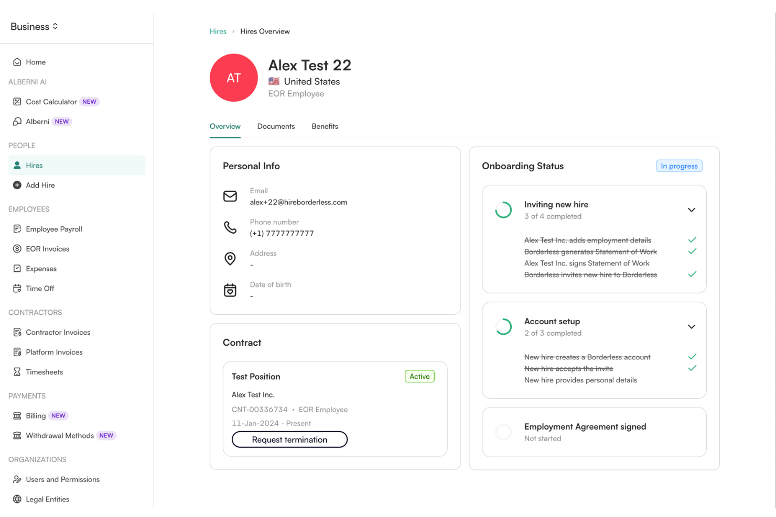This screenshot has width=776, height=517.
Task: Open Withdrawal Methods card icon
Action: coord(17,435)
